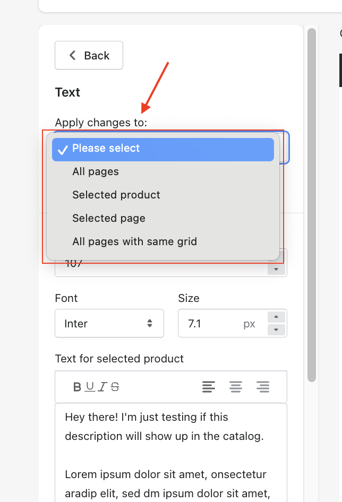
Task: Toggle underline formatting in the text editor
Action: (90, 387)
